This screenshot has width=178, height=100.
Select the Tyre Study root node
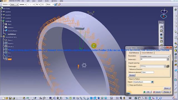coord(6,9)
